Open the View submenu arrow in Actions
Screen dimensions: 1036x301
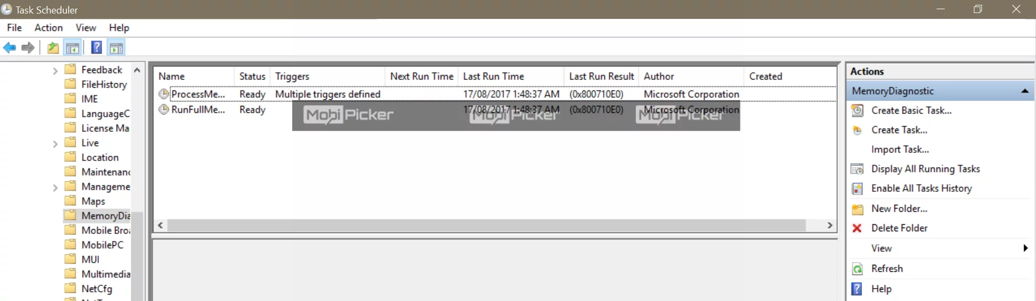[1025, 248]
